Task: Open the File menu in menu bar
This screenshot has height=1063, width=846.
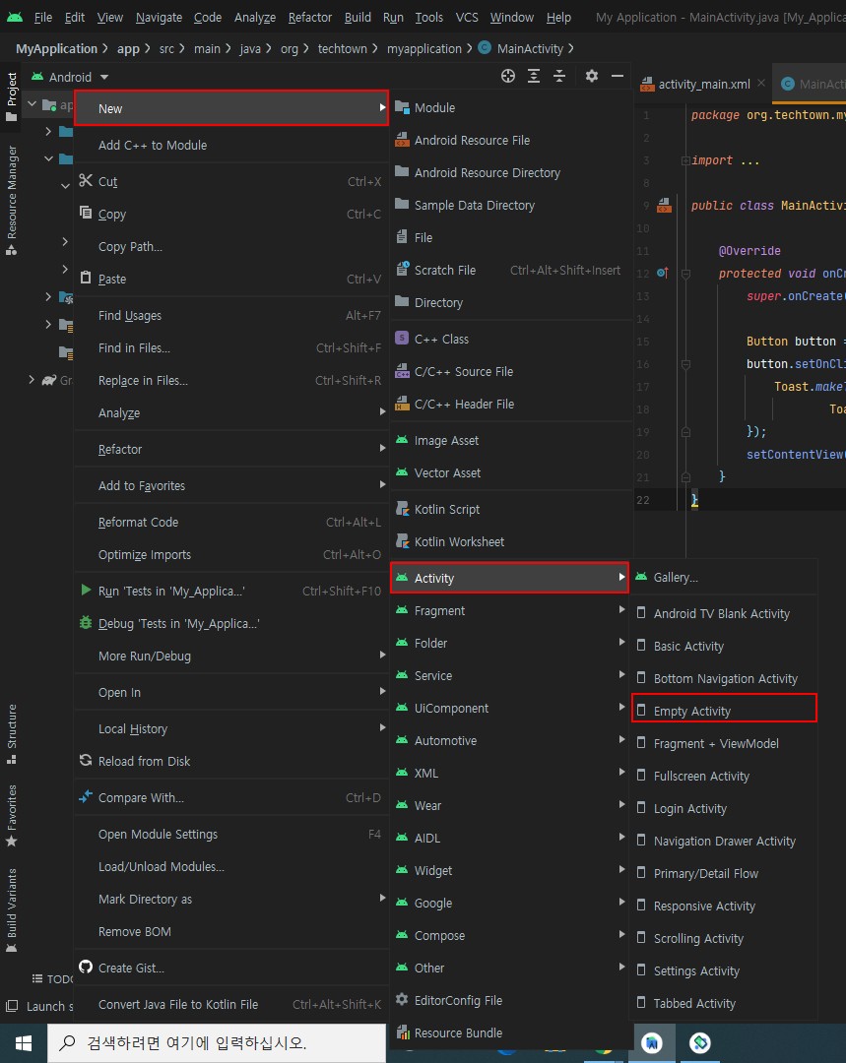Action: coord(42,17)
